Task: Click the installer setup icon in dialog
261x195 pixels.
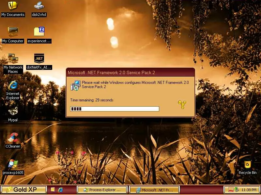Action: click(75, 85)
